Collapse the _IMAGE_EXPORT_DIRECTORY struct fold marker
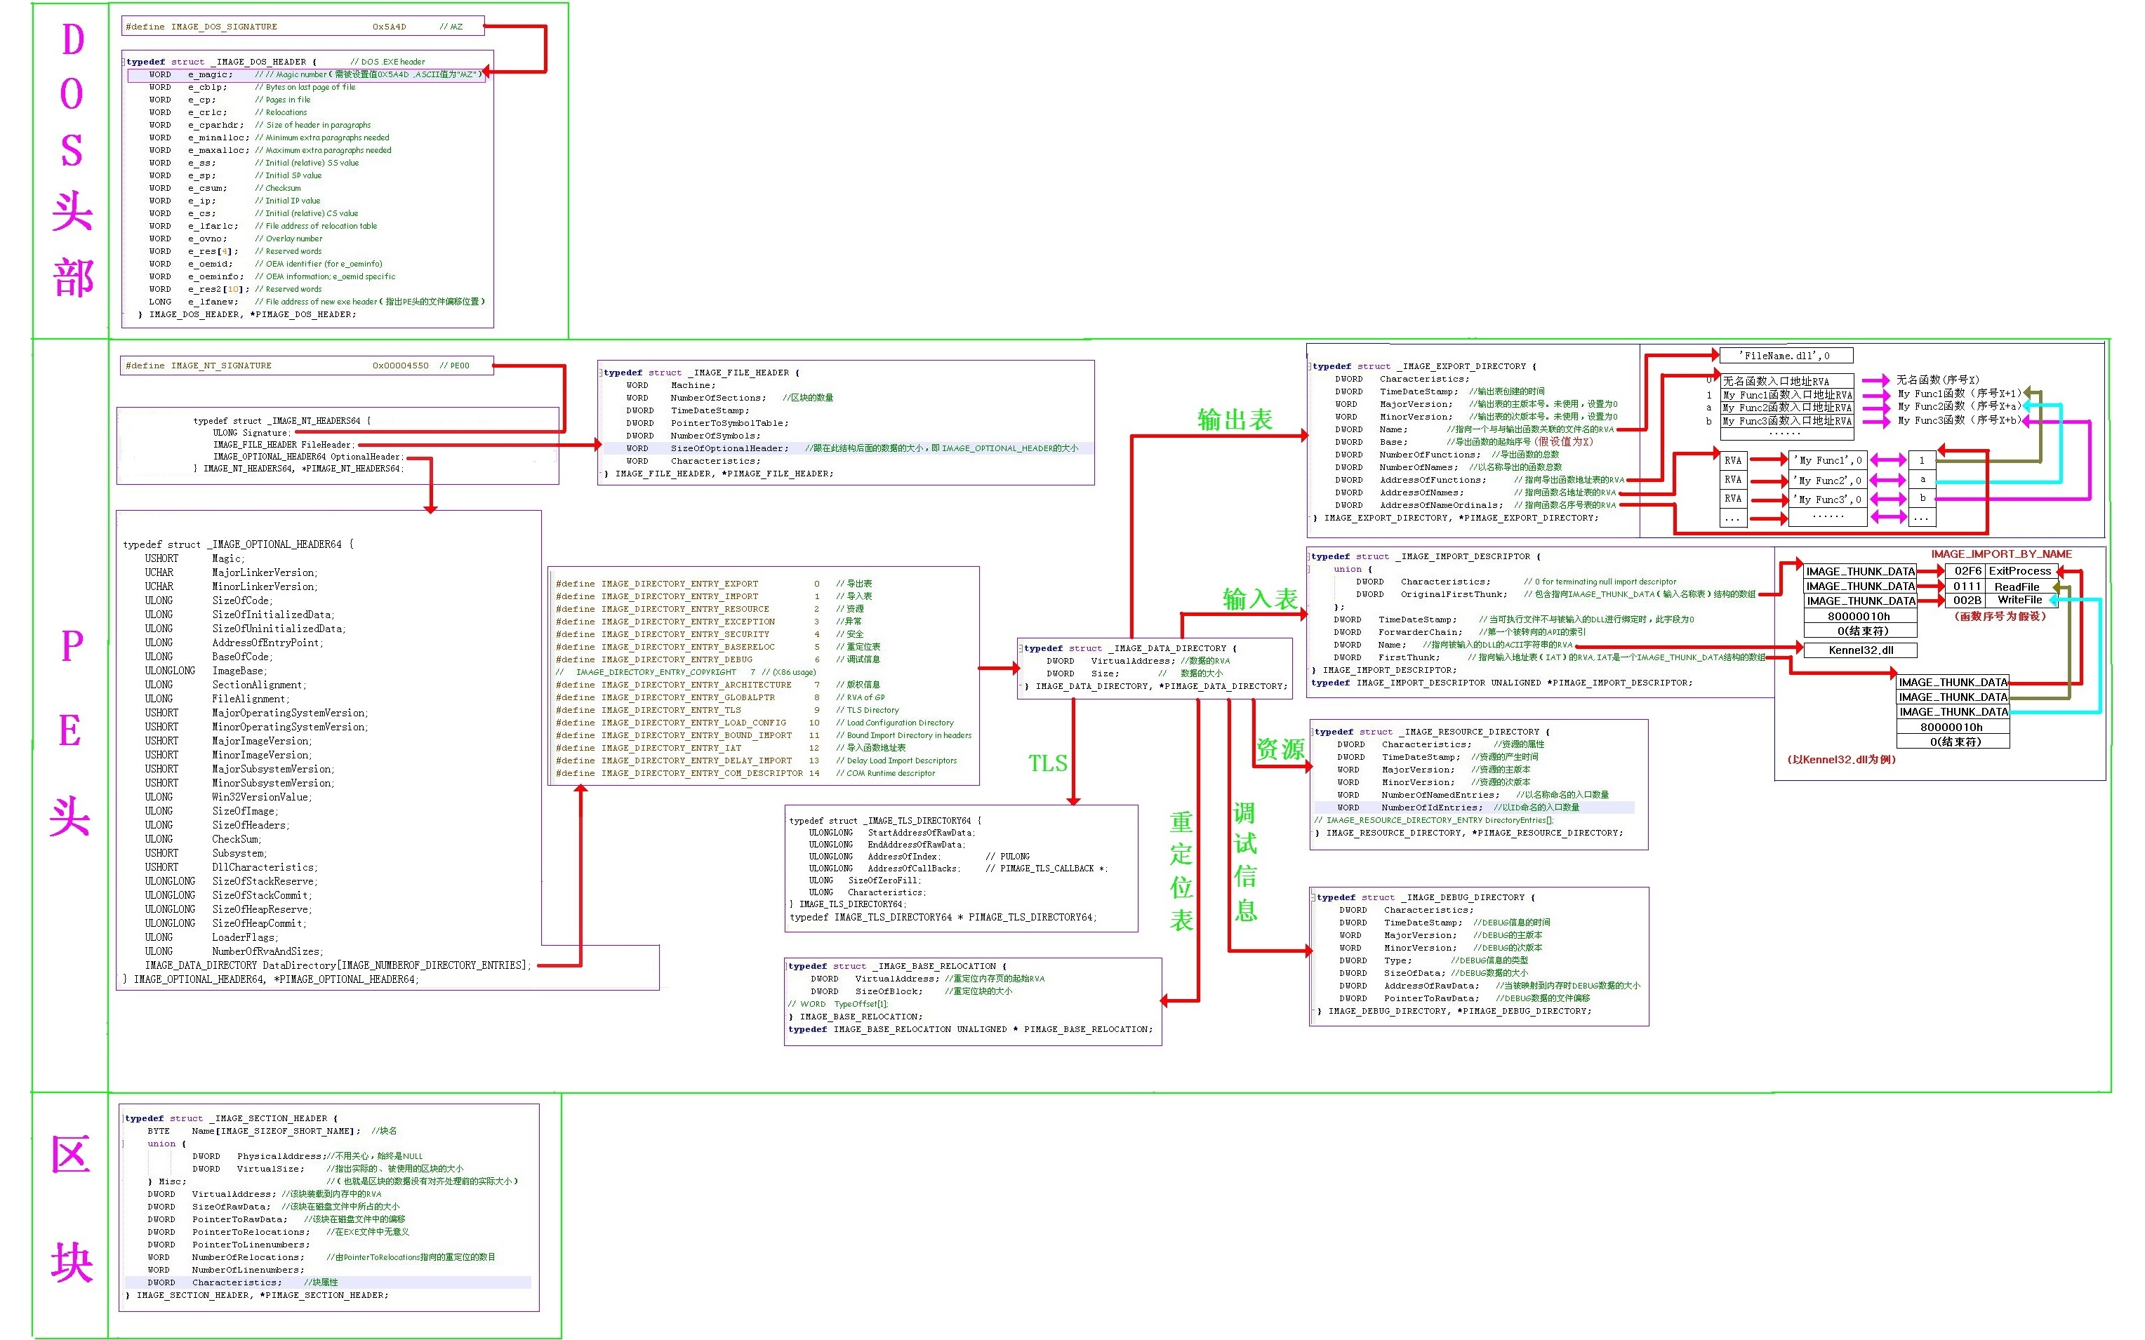This screenshot has height=1340, width=2145. point(1309,366)
